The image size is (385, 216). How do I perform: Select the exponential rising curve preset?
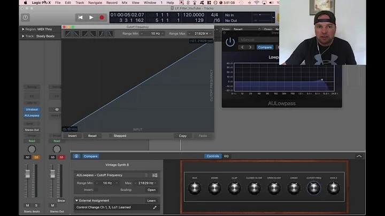(x=84, y=34)
